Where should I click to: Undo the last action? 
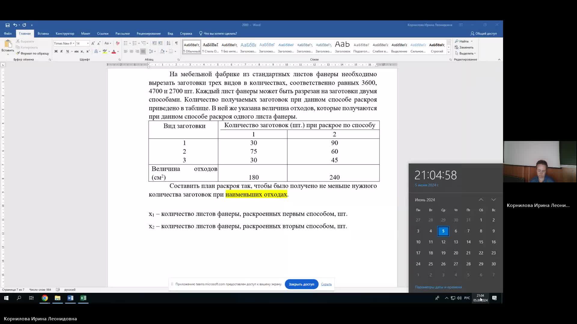tap(15, 25)
